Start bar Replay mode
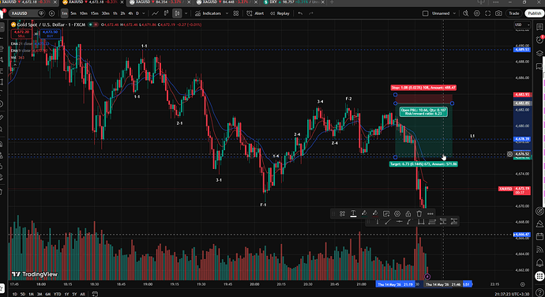 (280, 13)
